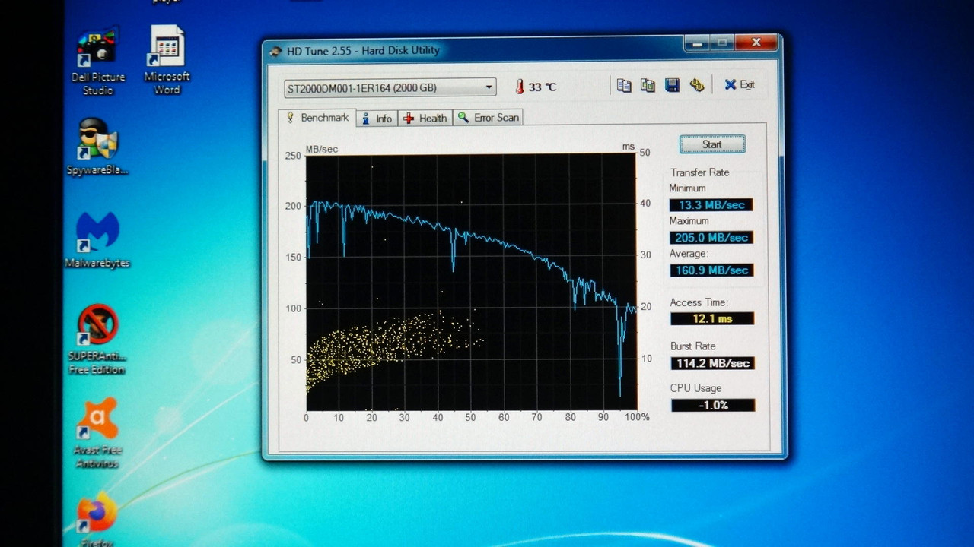The image size is (974, 547).
Task: Click the thermometer temperature icon
Action: pyautogui.click(x=520, y=87)
